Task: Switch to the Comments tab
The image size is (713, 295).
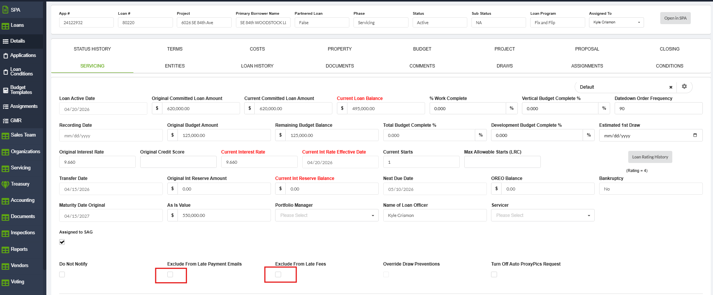Action: click(422, 66)
